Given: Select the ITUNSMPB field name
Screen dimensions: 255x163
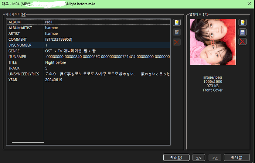Looking at the screenshot, I should coord(17,57).
